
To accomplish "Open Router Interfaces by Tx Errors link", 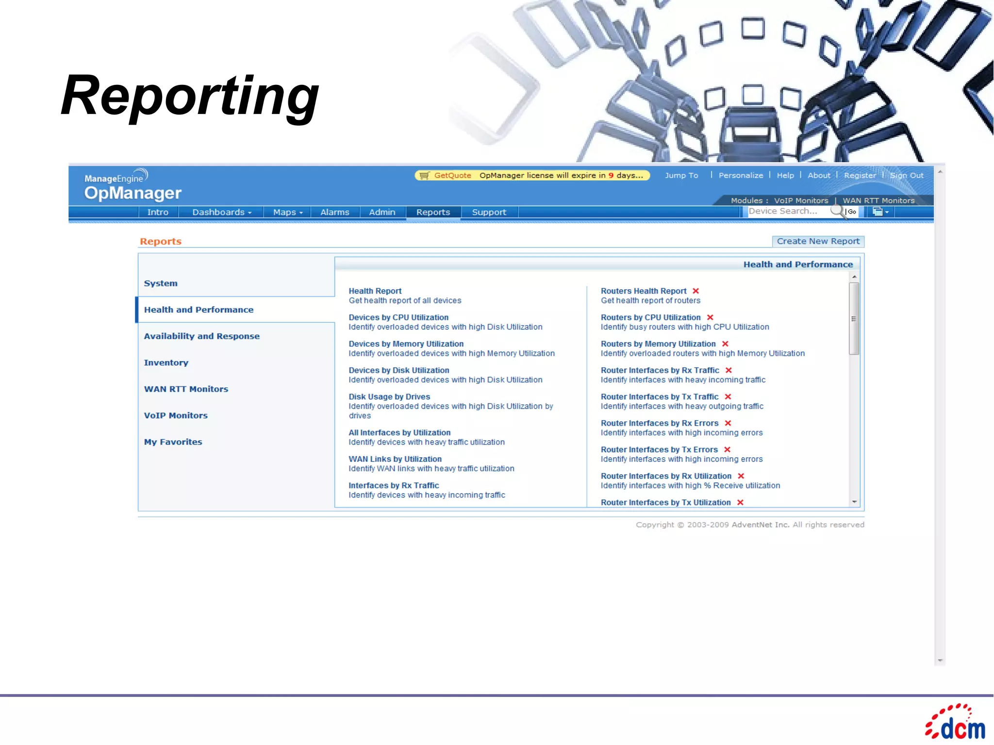I will [x=659, y=449].
